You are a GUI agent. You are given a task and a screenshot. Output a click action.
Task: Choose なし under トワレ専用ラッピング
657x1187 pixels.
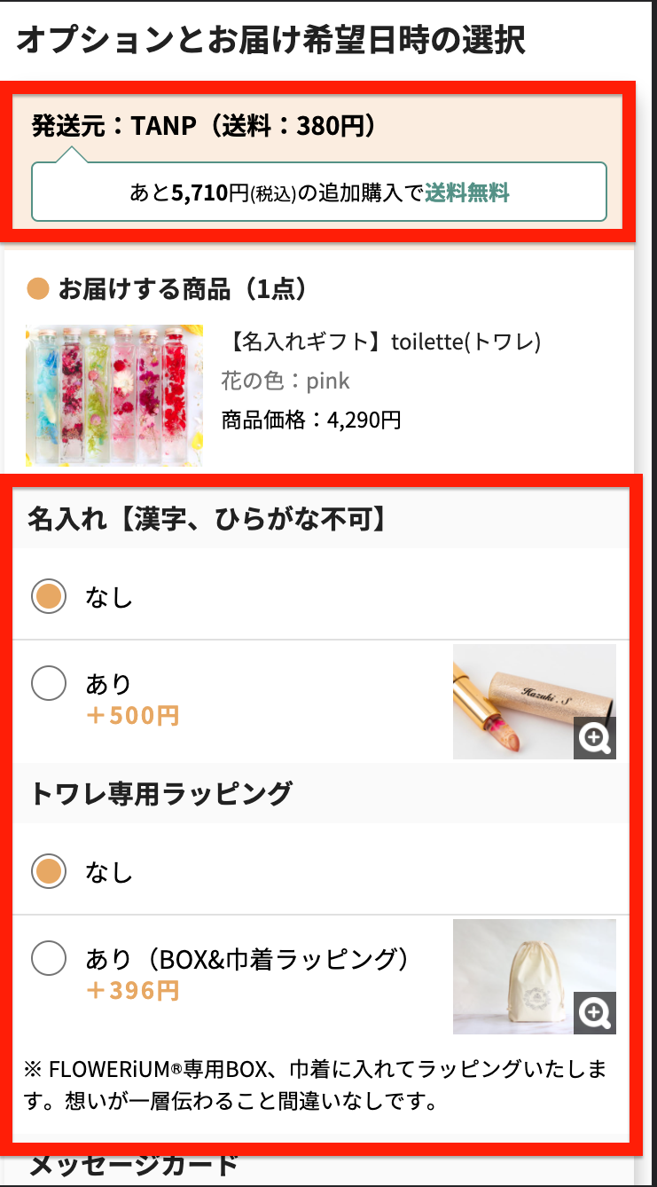(x=49, y=872)
